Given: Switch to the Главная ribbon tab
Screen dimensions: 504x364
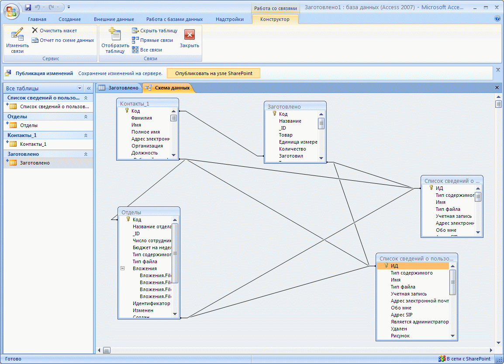Looking at the screenshot, I should (37, 19).
